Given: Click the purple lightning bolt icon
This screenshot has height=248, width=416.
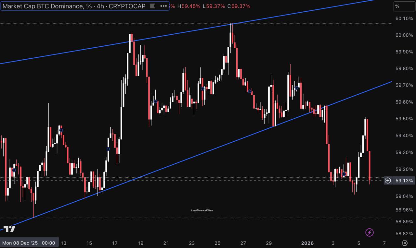Looking at the screenshot, I should (370, 232).
